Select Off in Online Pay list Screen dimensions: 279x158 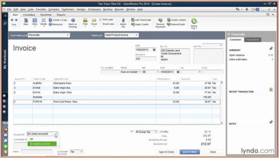pos(42,139)
